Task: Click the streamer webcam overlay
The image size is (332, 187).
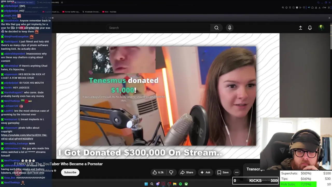Action: click(296, 144)
